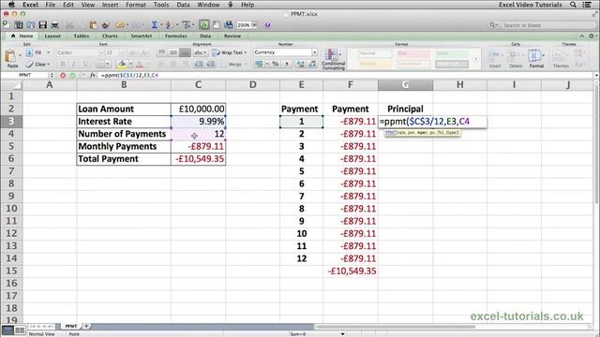Select the Format Painter brush icon
Image resolution: width=600 pixels, height=337 pixels.
[x=105, y=25]
